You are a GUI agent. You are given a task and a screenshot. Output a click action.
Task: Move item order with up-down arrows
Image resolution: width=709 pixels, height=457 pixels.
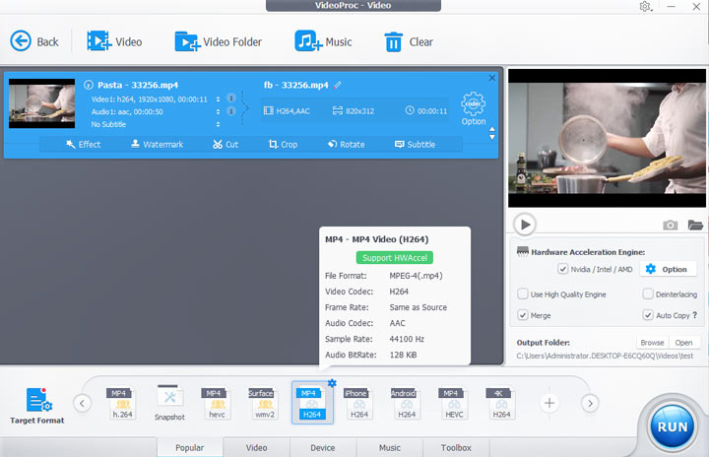pyautogui.click(x=492, y=133)
